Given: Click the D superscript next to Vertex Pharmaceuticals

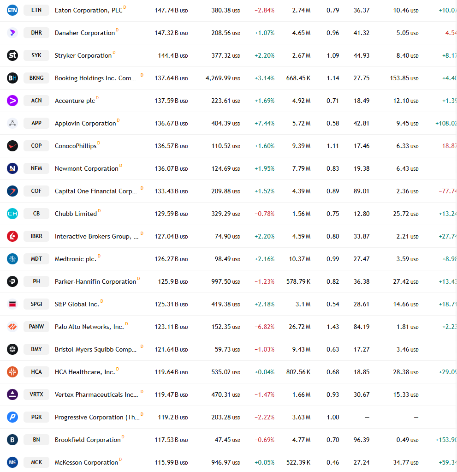Looking at the screenshot, I should [x=142, y=392].
